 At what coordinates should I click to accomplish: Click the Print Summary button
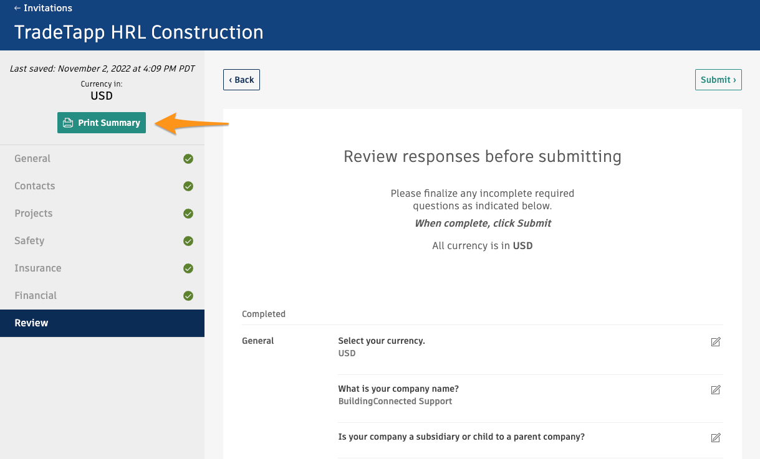(x=102, y=123)
